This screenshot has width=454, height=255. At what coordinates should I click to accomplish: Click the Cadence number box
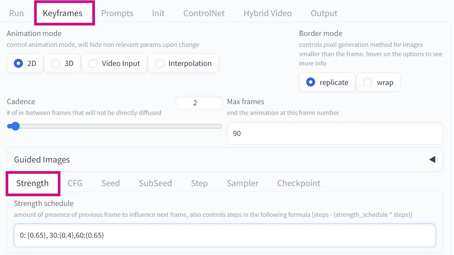coord(199,103)
